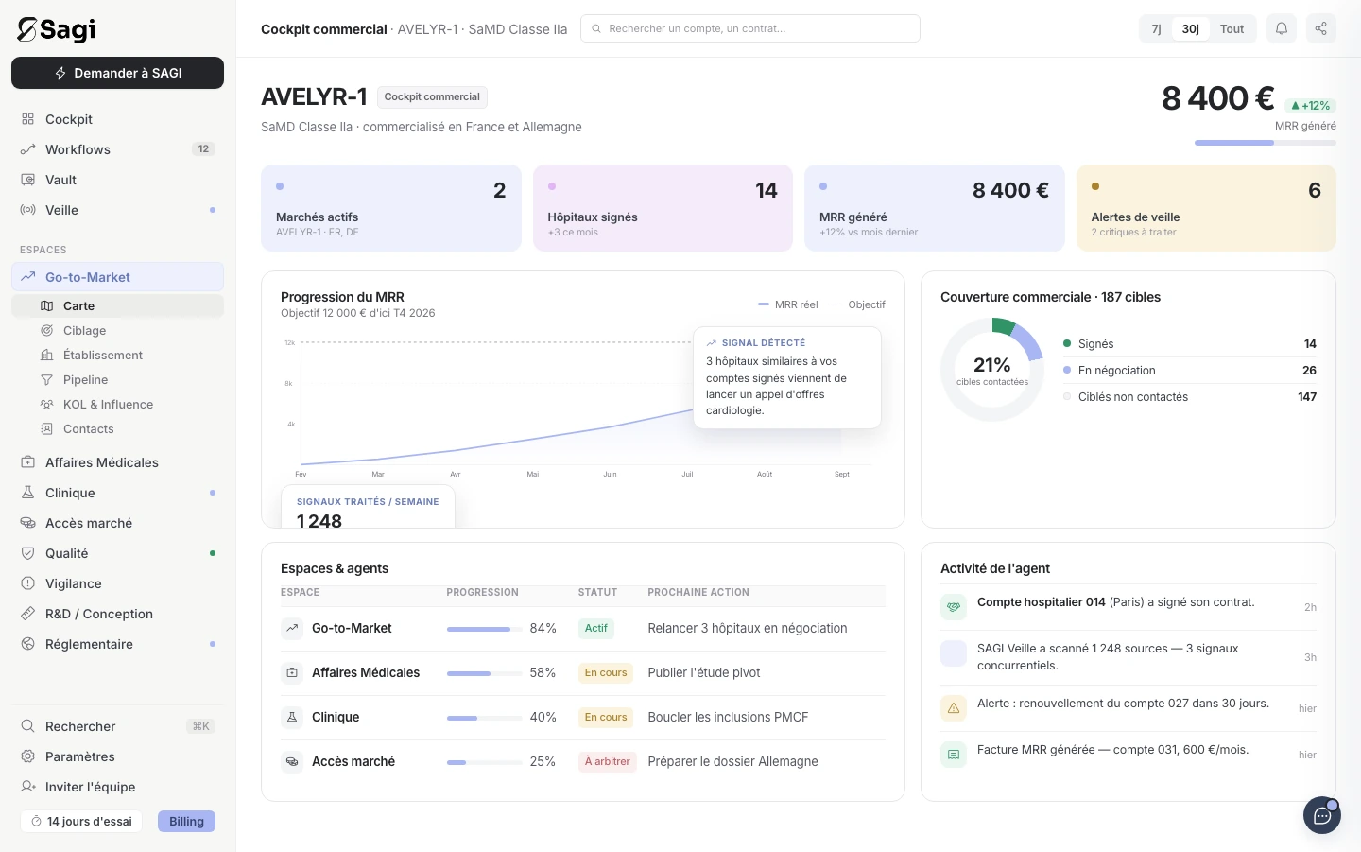The image size is (1361, 852).
Task: Open the chat assistant bubble
Action: click(1322, 815)
